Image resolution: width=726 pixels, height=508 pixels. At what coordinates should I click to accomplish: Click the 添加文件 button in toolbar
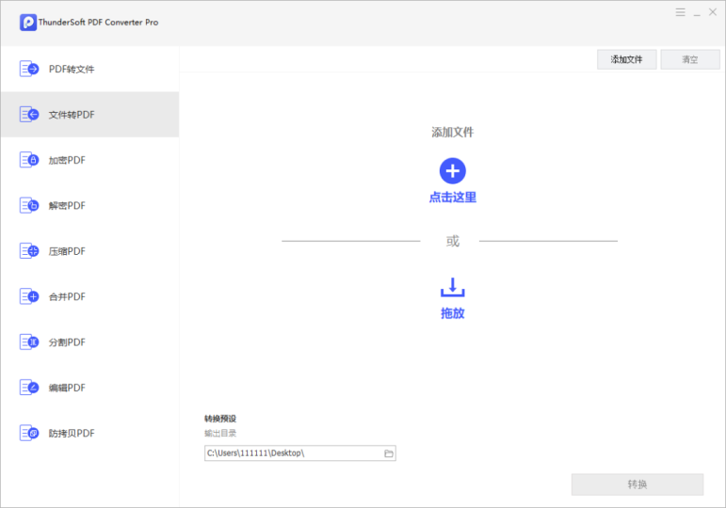pos(627,59)
